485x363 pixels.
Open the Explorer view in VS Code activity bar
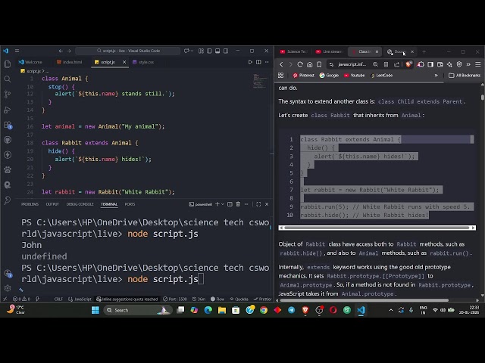tap(8, 64)
